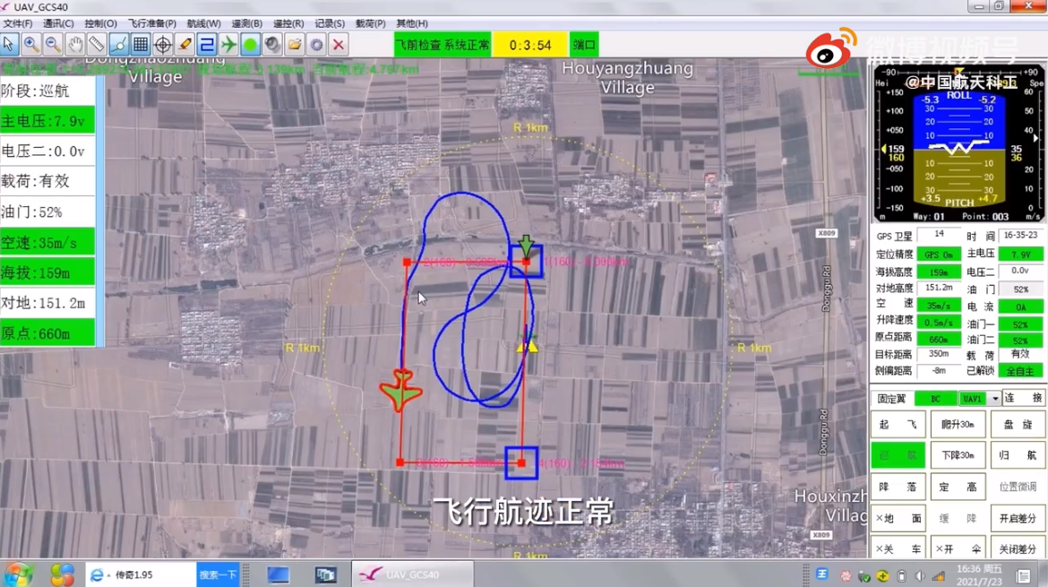Click the crosshair target toolbar icon

click(x=163, y=44)
